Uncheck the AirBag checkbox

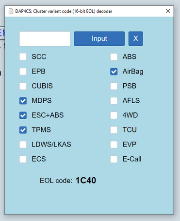(114, 72)
